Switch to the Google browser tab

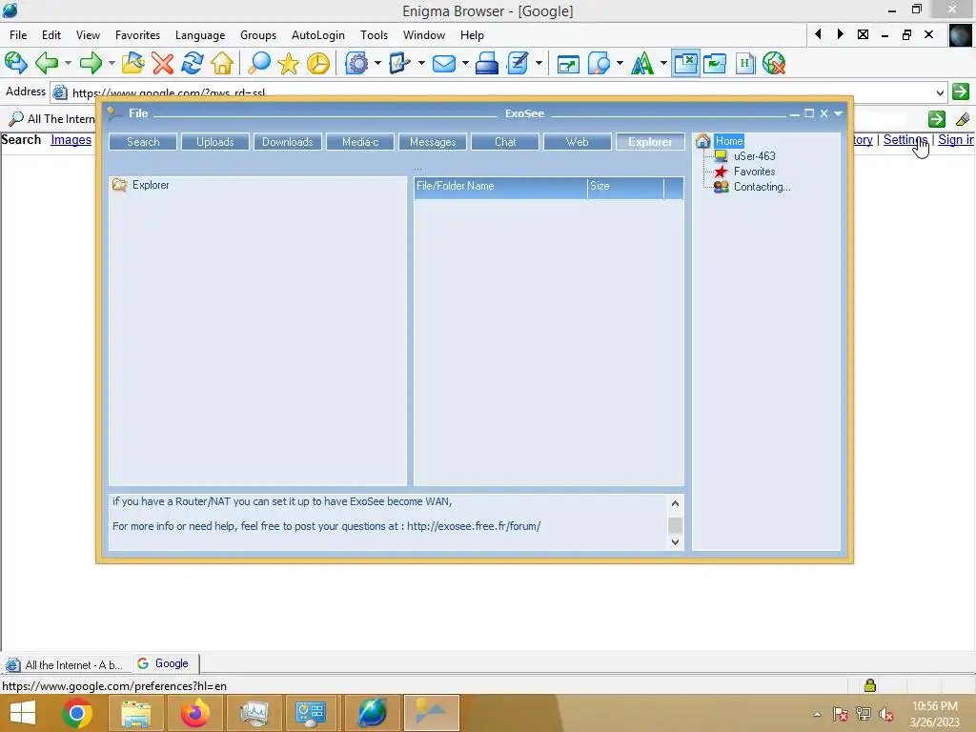pyautogui.click(x=165, y=663)
